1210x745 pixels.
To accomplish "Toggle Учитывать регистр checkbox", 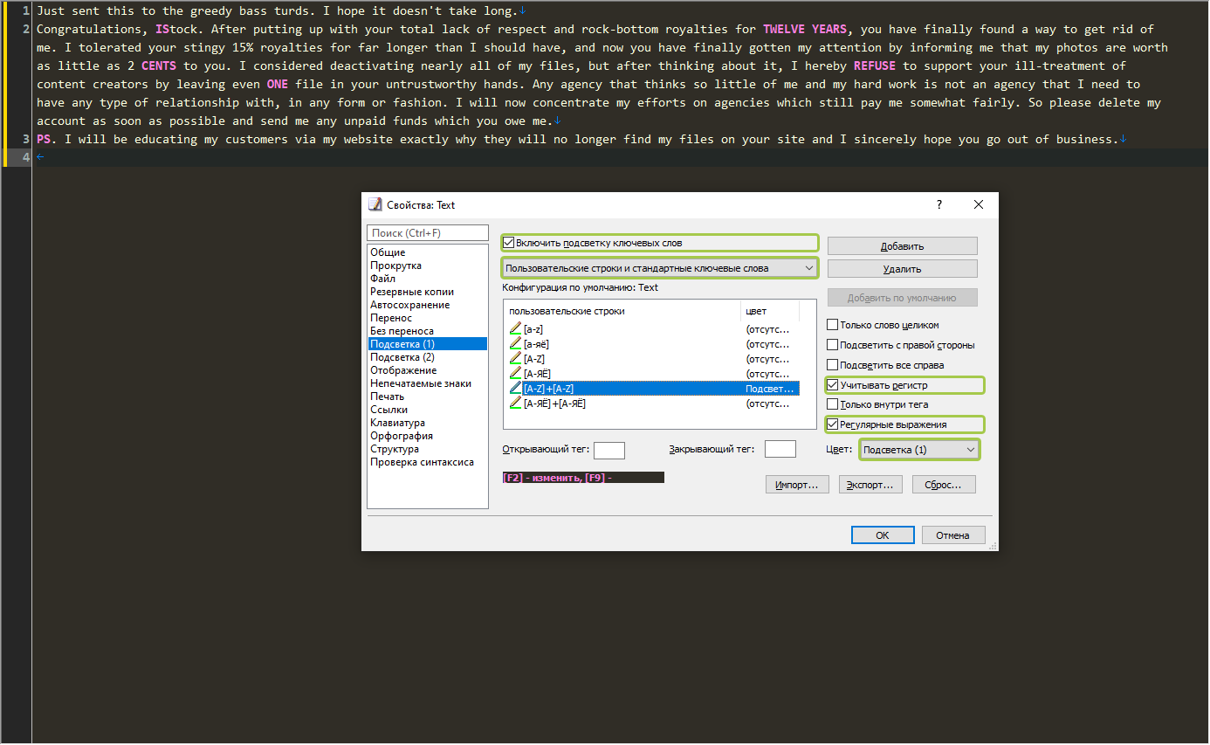I will pyautogui.click(x=833, y=385).
